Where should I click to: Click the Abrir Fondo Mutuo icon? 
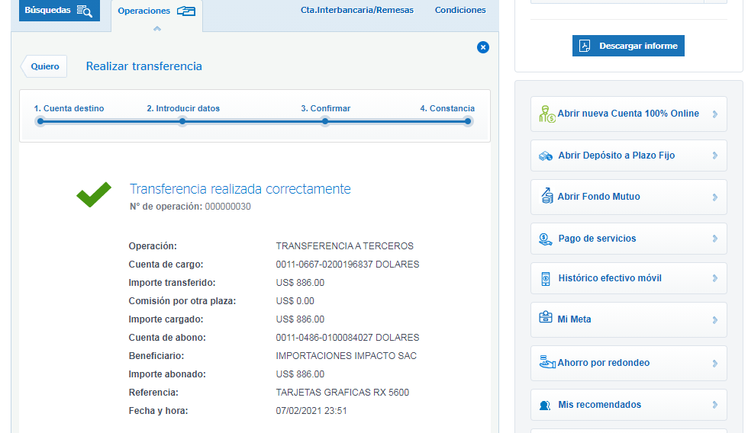546,197
